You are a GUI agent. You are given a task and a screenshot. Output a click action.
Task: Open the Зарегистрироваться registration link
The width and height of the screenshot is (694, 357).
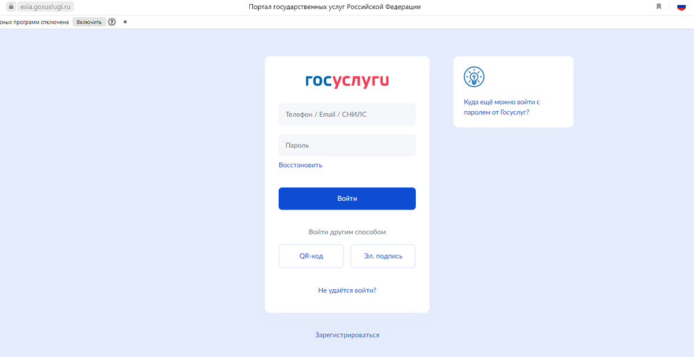coord(346,334)
